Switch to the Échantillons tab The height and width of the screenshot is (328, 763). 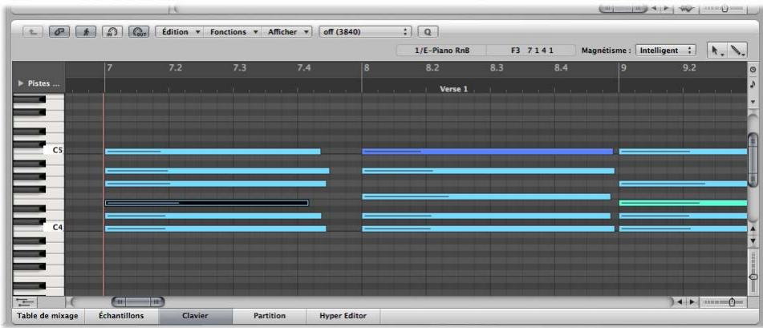[121, 316]
